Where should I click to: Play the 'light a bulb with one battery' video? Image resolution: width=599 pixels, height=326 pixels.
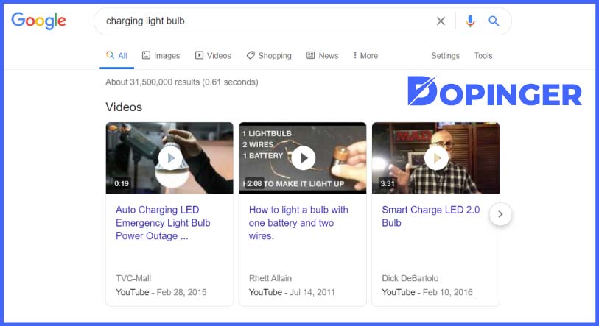[303, 157]
